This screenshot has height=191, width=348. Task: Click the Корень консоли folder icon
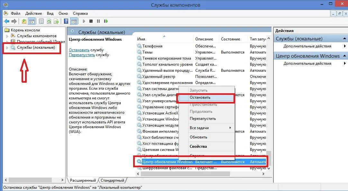[x=7, y=30]
